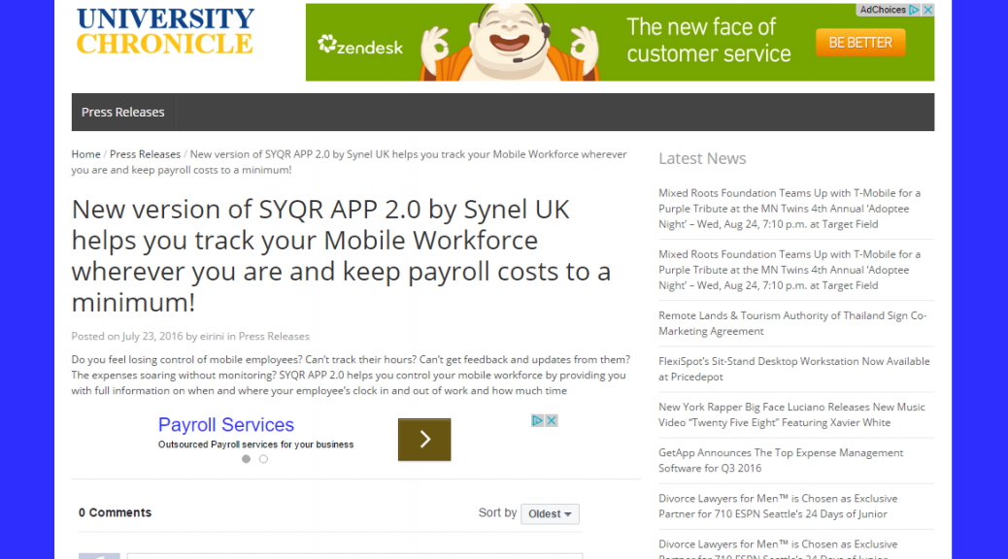1008x559 pixels.
Task: Click the Zendesk logo in banner
Action: tap(360, 45)
